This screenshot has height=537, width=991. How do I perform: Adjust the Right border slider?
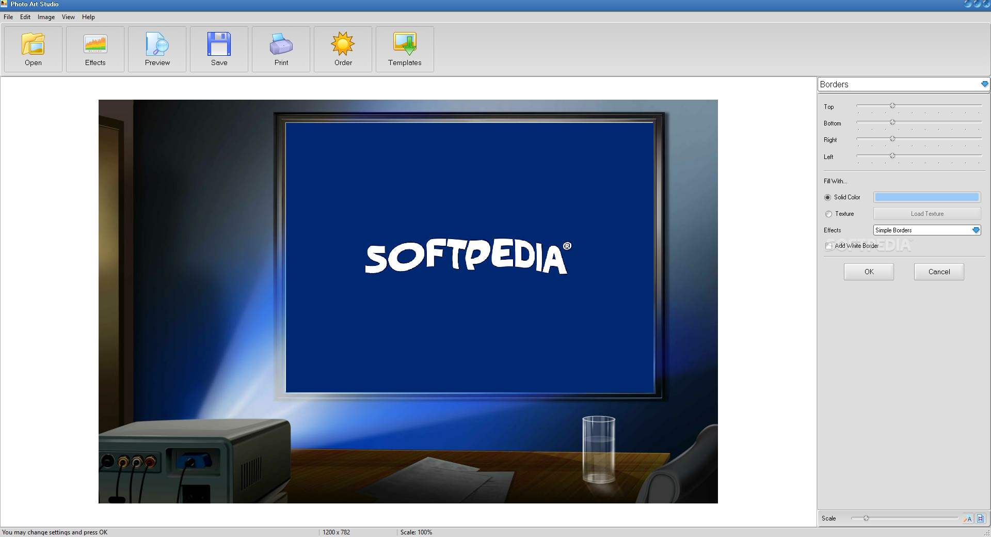892,139
